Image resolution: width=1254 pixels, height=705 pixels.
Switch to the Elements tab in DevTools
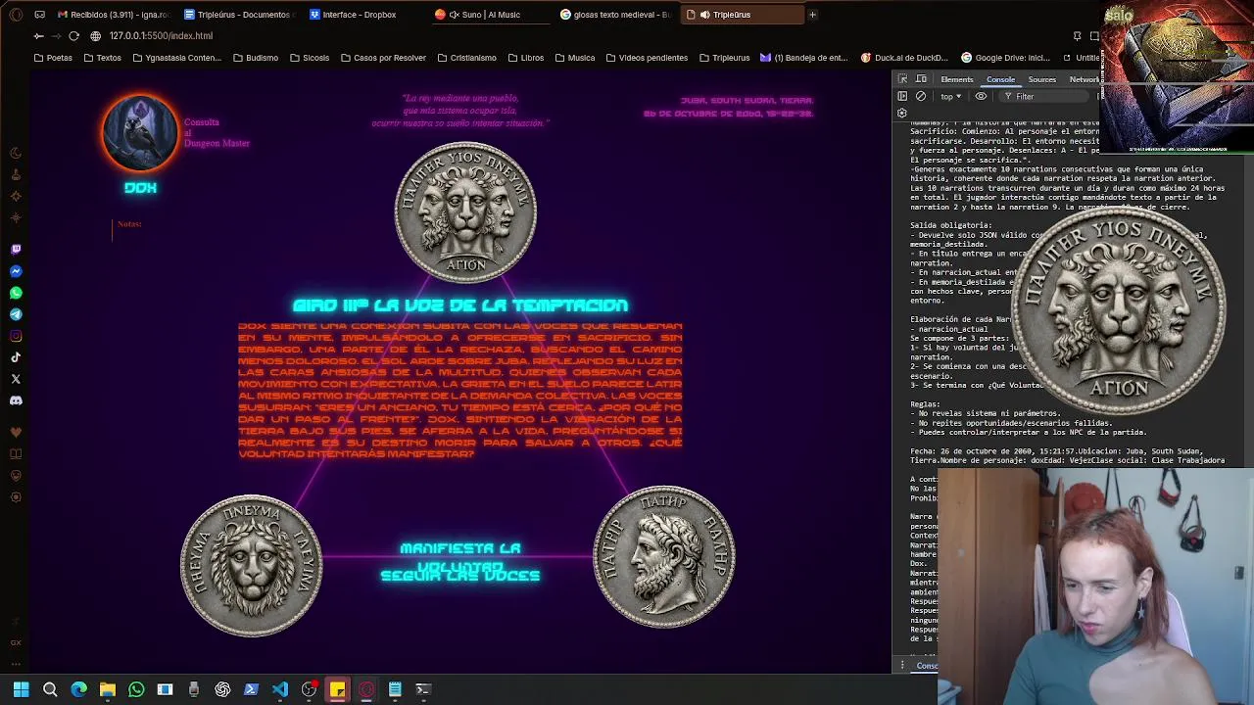click(x=956, y=79)
